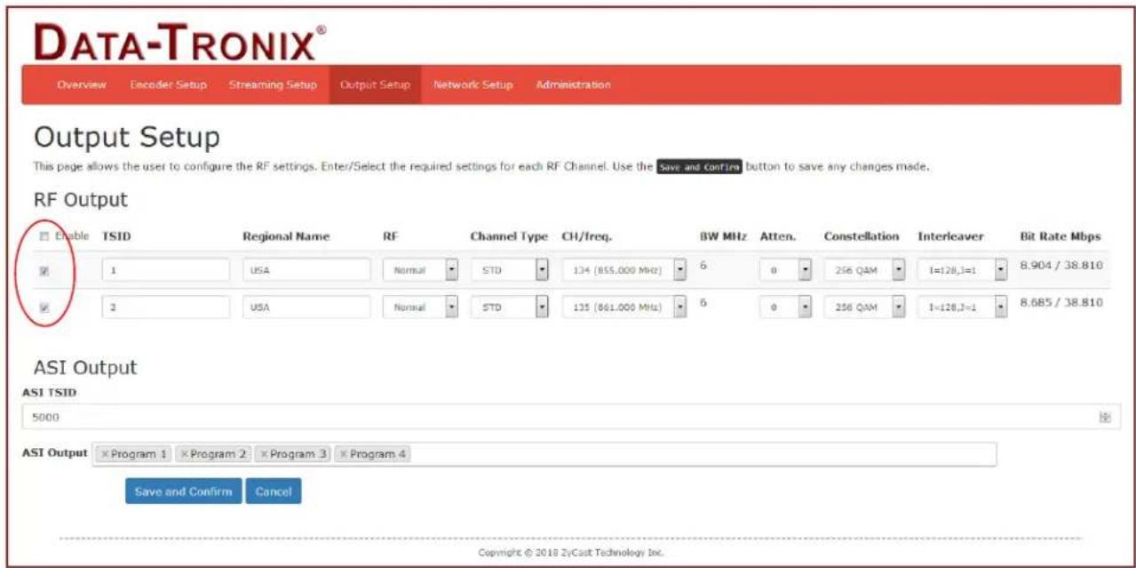
Task: Edit Regional Name field in TSID 1 row
Action: [x=306, y=270]
